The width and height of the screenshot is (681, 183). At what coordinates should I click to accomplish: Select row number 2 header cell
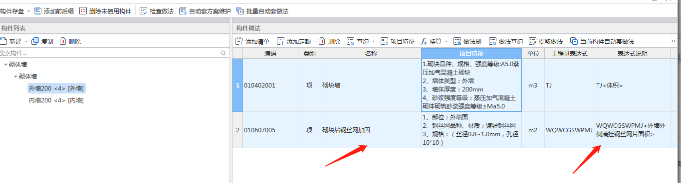point(237,130)
